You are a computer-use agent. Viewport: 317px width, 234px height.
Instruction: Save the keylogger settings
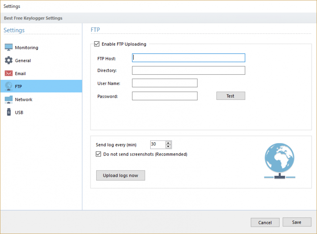[297, 222]
